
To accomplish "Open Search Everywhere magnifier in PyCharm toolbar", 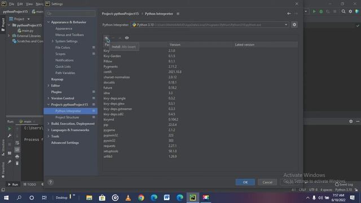I will point(344,11).
